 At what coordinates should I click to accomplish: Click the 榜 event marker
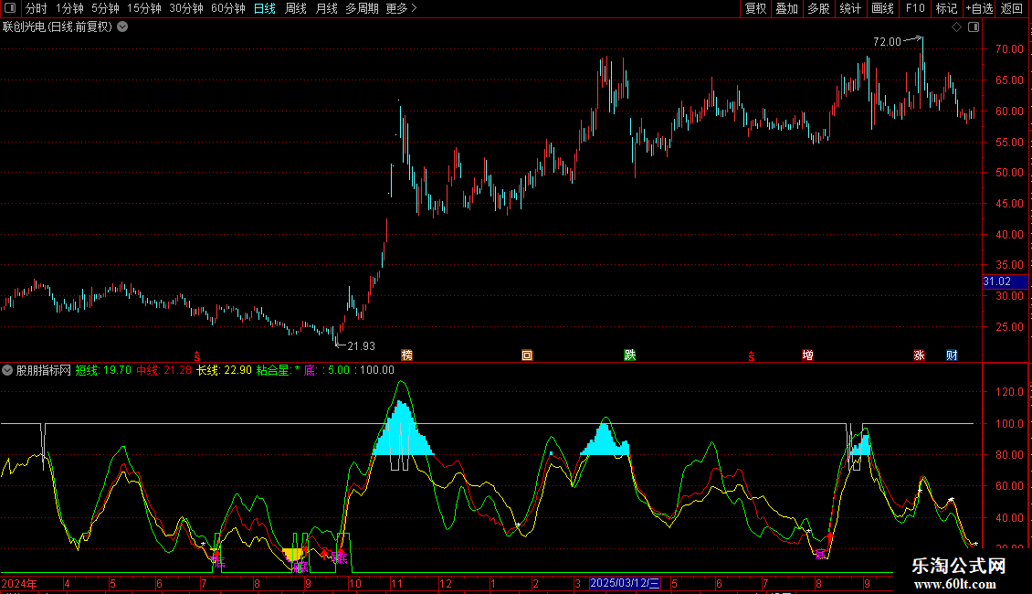[406, 355]
